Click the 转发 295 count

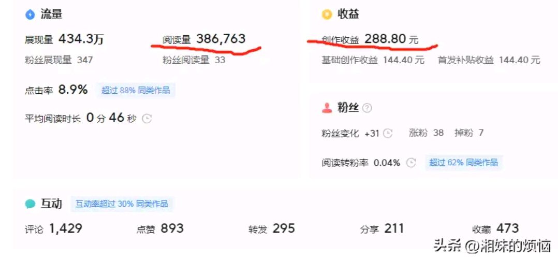pos(272,228)
